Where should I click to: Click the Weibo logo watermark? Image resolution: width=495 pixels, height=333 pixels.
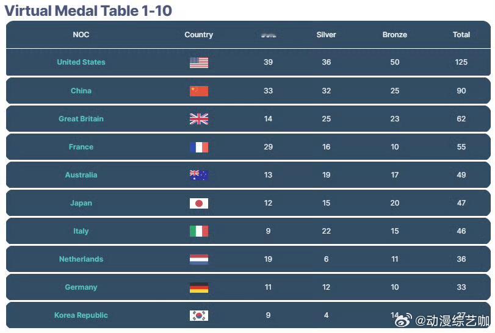point(403,320)
